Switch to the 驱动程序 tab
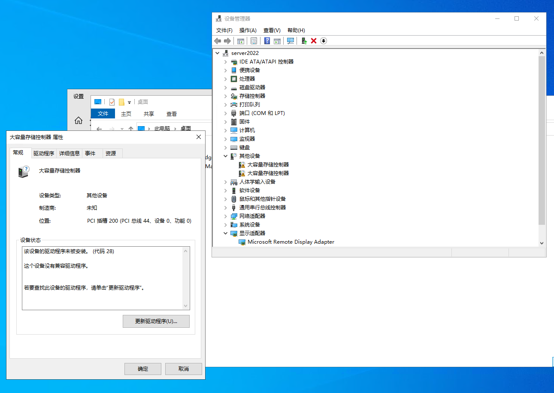Image resolution: width=554 pixels, height=393 pixels. pos(44,153)
